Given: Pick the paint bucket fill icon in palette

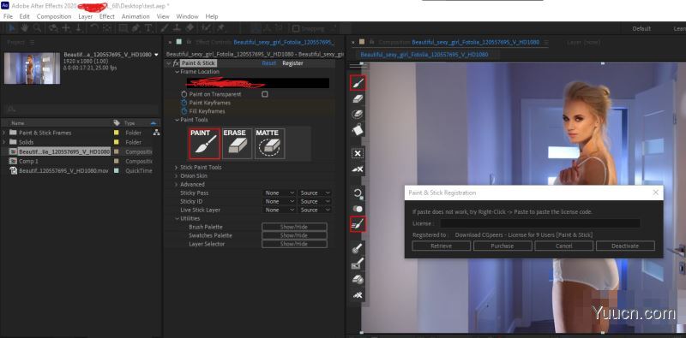Looking at the screenshot, I should pos(358,130).
